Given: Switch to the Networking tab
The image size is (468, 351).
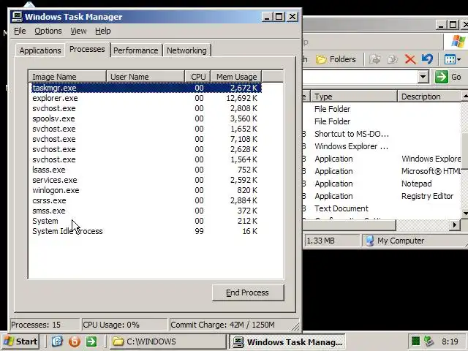Looking at the screenshot, I should [186, 50].
